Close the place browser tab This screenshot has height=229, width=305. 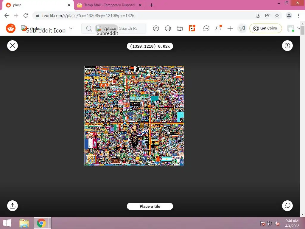69,5
